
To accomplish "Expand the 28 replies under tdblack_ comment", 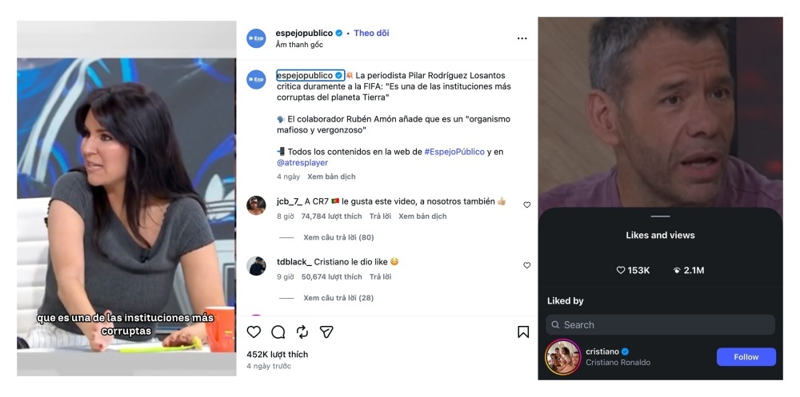I will point(338,298).
